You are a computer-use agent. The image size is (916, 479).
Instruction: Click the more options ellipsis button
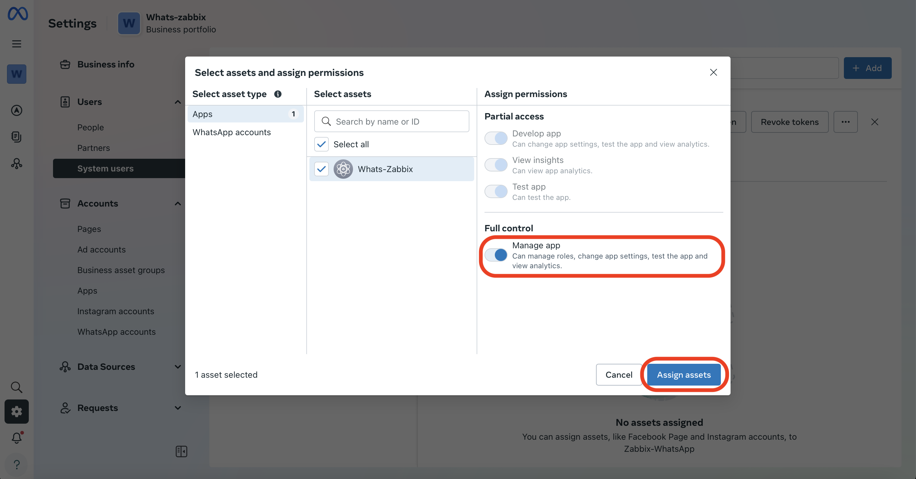pos(845,122)
